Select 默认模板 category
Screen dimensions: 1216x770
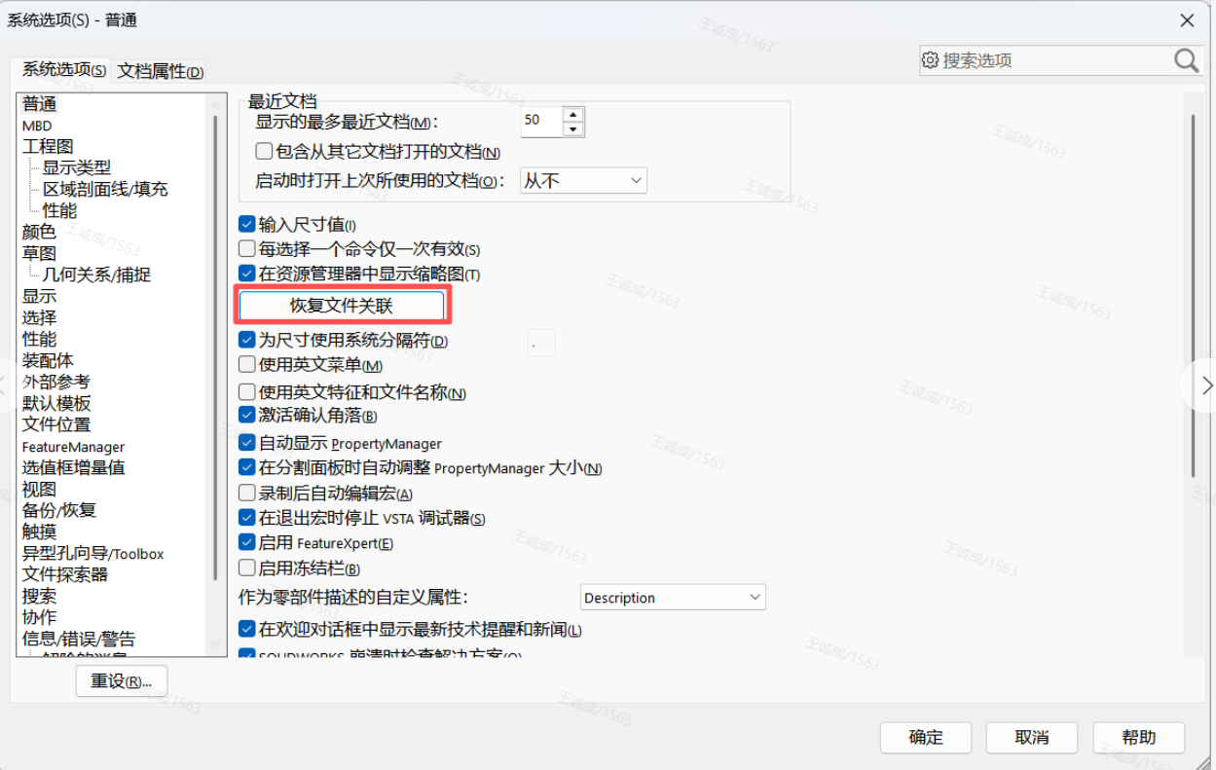[x=56, y=404]
